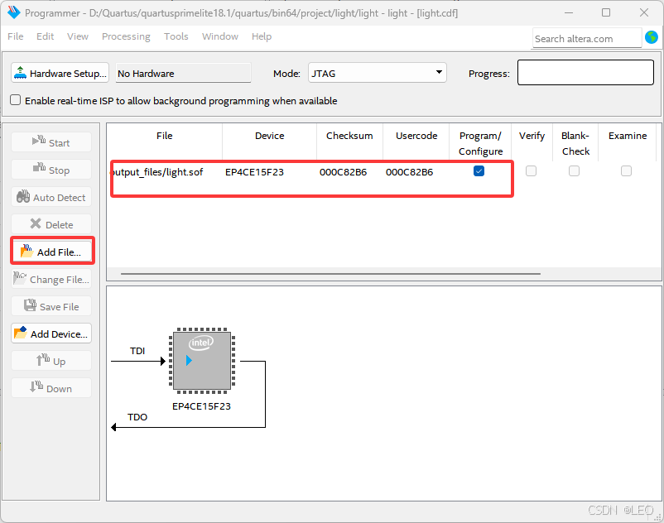Viewport: 664px width, 523px height.
Task: Move the device Up in the chain
Action: tap(51, 361)
